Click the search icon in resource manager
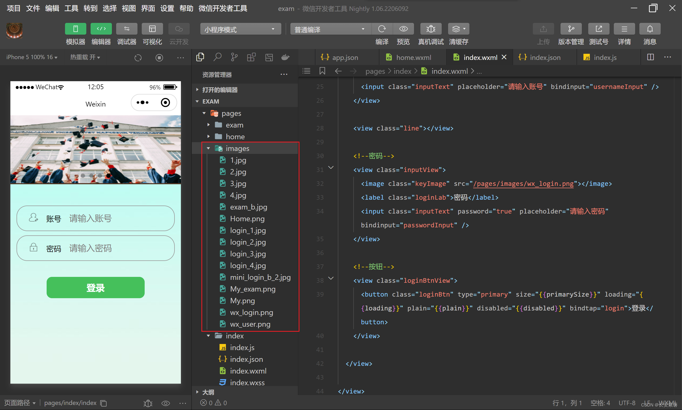This screenshot has height=410, width=682. pos(217,57)
